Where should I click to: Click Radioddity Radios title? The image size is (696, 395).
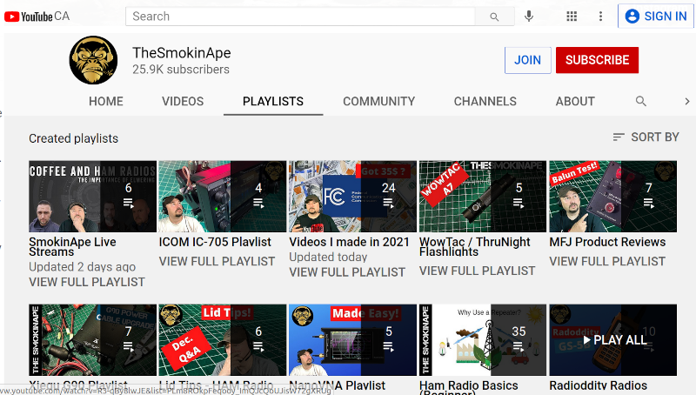[598, 385]
